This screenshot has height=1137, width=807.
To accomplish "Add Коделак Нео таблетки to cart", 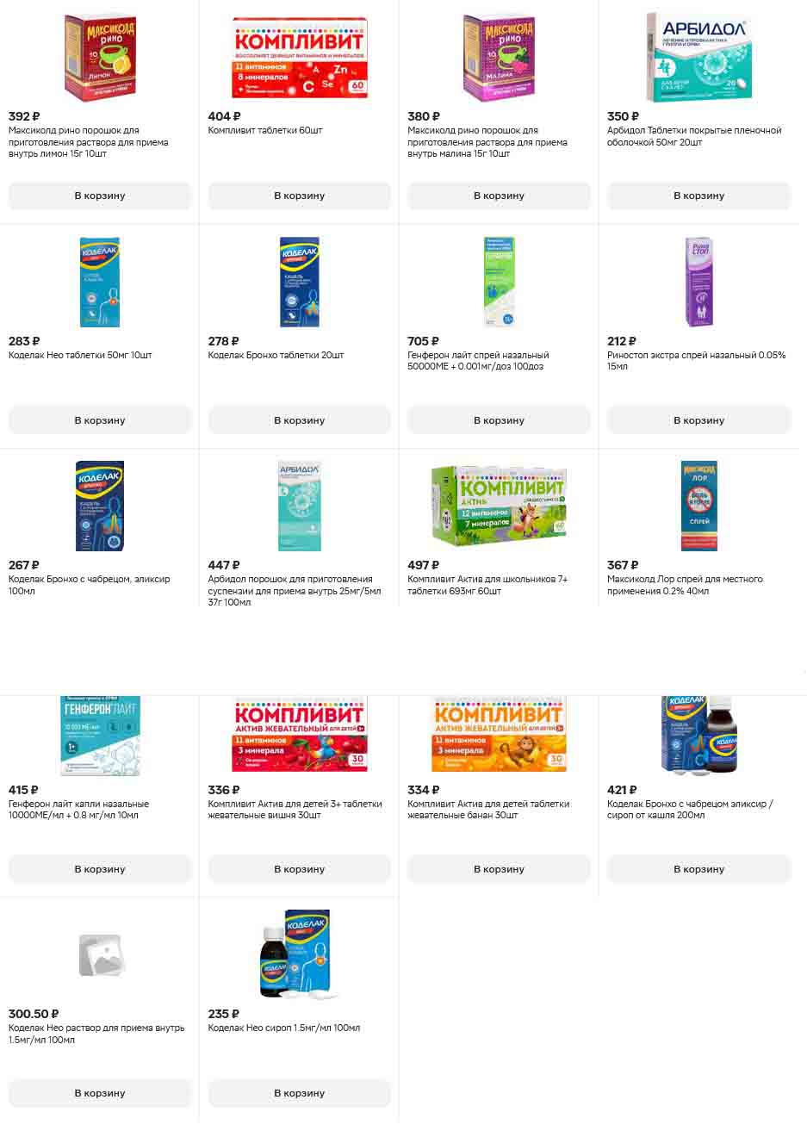I will click(100, 420).
